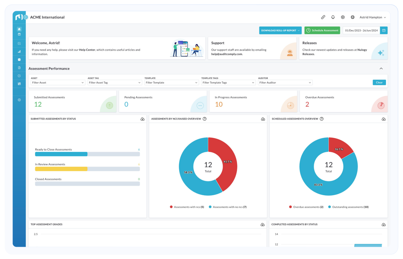This screenshot has height=259, width=403.
Task: Click the circled checkmark sidebar icon
Action: pos(19,76)
